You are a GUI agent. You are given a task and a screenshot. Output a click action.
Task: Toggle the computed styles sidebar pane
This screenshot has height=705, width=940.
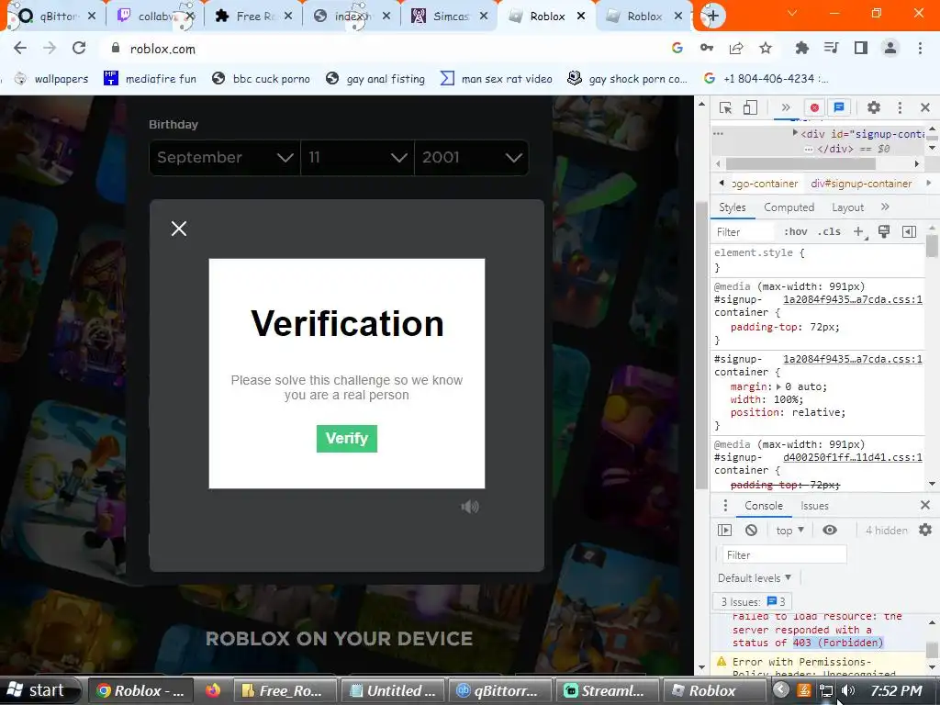tap(909, 232)
